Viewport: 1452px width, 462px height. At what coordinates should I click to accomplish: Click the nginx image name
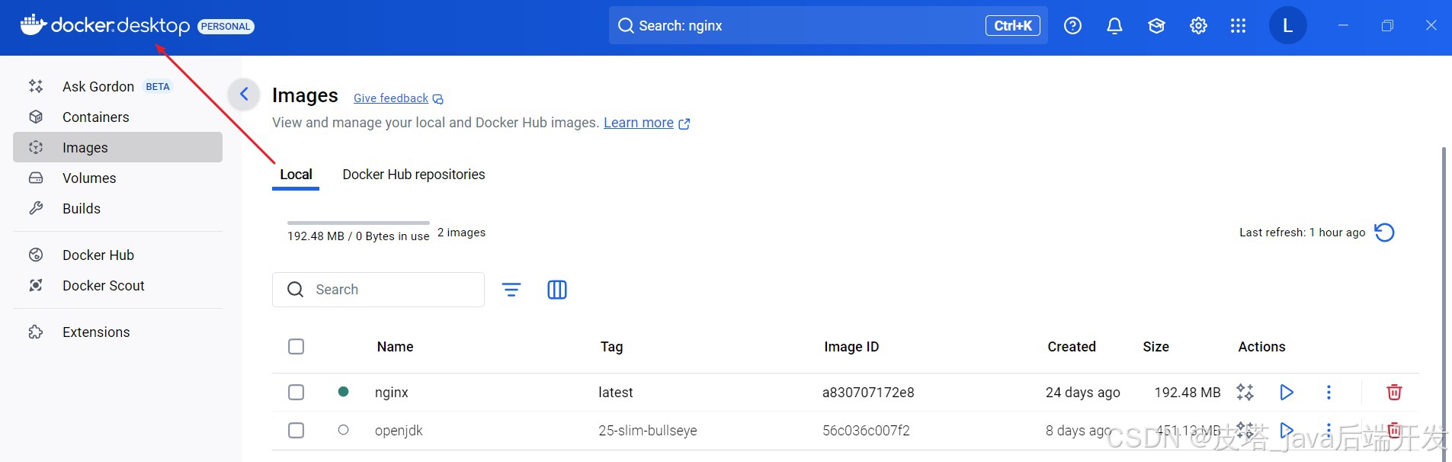point(392,393)
